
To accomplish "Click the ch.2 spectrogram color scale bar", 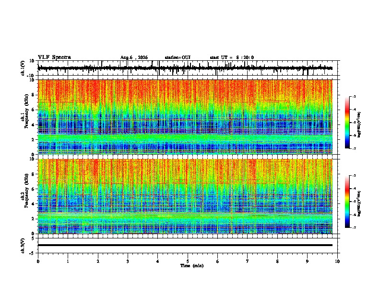I will point(347,202).
